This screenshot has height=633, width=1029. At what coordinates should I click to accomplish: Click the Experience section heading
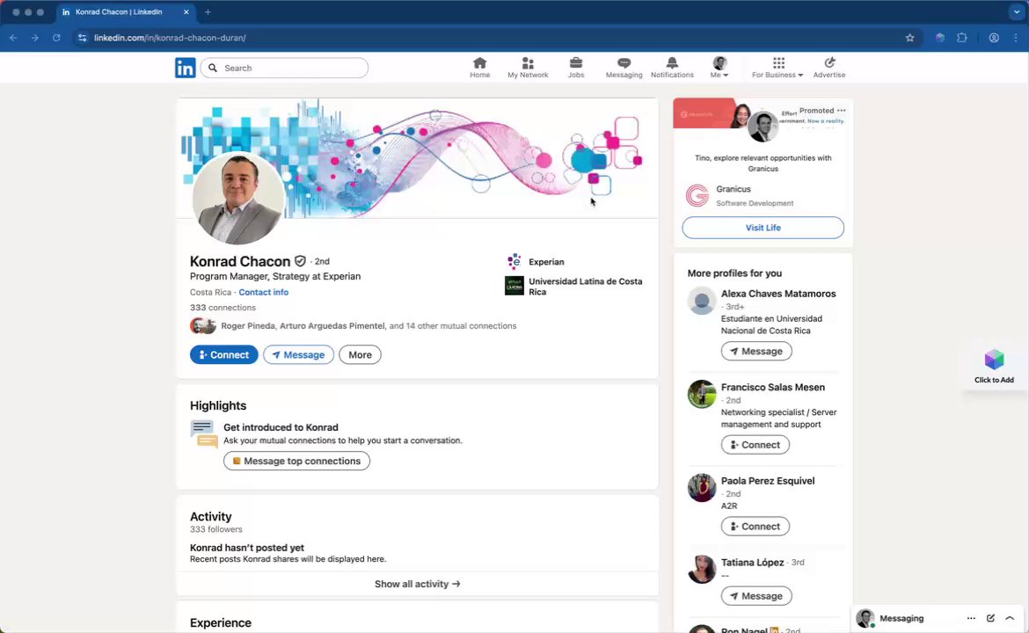point(221,622)
